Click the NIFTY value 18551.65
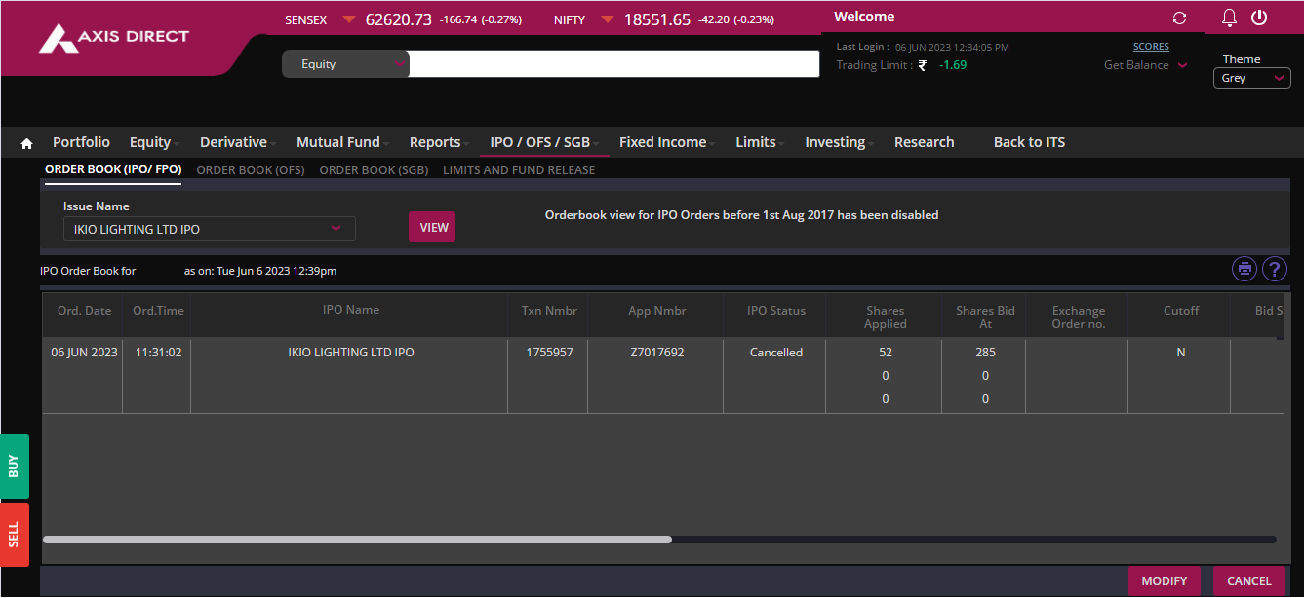Image resolution: width=1304 pixels, height=598 pixels. coord(657,19)
